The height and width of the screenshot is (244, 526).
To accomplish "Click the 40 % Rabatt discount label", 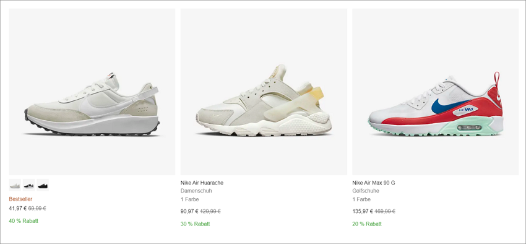I will click(24, 221).
